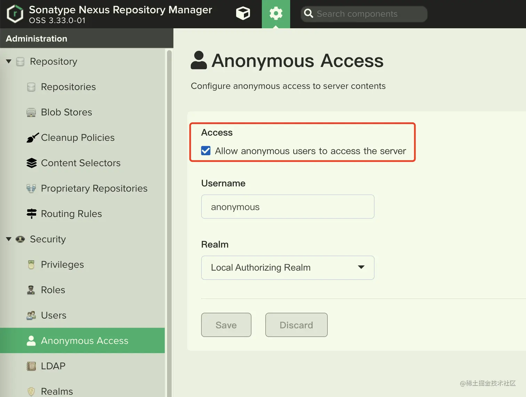Click the Users group icon
The width and height of the screenshot is (526, 397).
31,315
